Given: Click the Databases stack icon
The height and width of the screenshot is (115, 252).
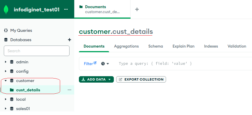Looking at the screenshot, I should [x=6, y=40].
